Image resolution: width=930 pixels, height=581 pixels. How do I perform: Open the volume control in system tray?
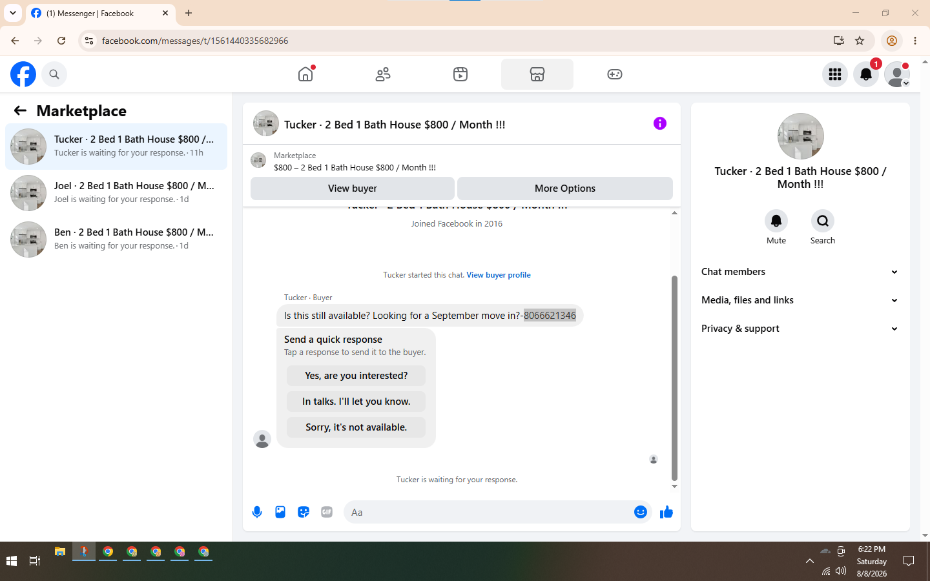(x=841, y=571)
